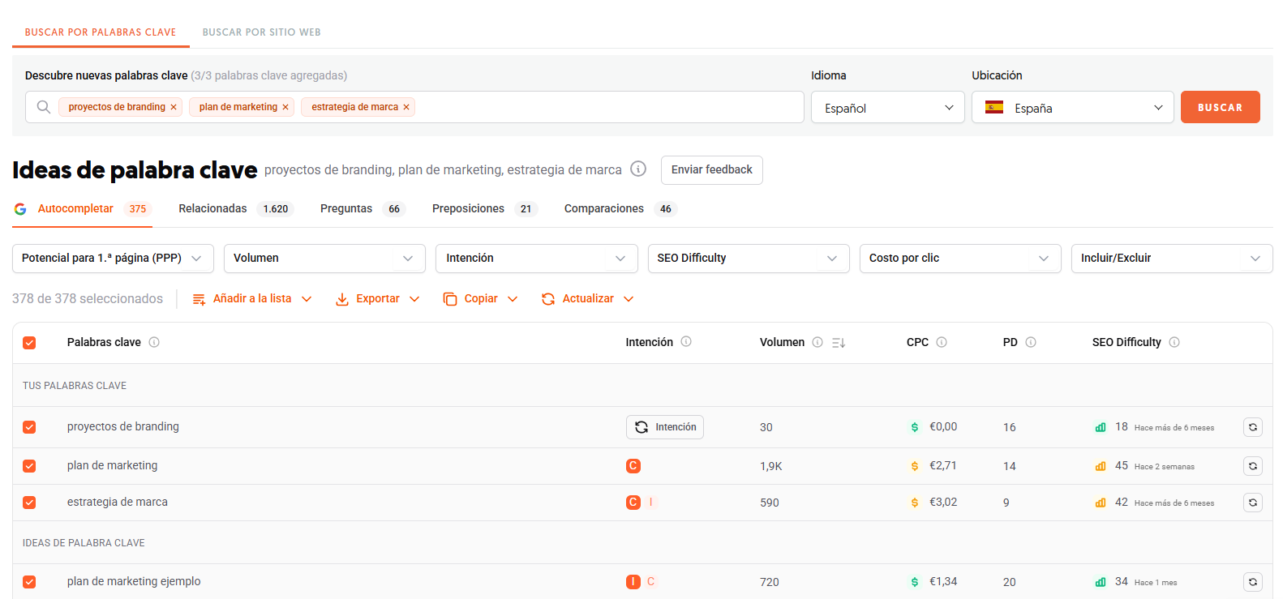Refresh SEO data for 'proyectos de branding' row

(x=1252, y=427)
